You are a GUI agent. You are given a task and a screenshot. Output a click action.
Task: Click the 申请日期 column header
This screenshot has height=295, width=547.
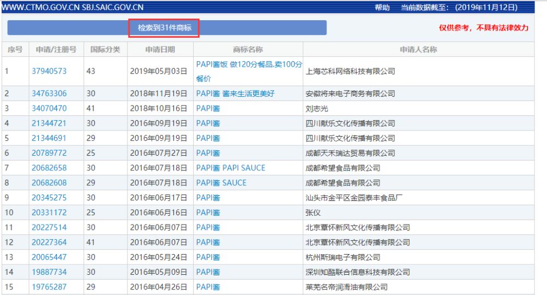160,50
